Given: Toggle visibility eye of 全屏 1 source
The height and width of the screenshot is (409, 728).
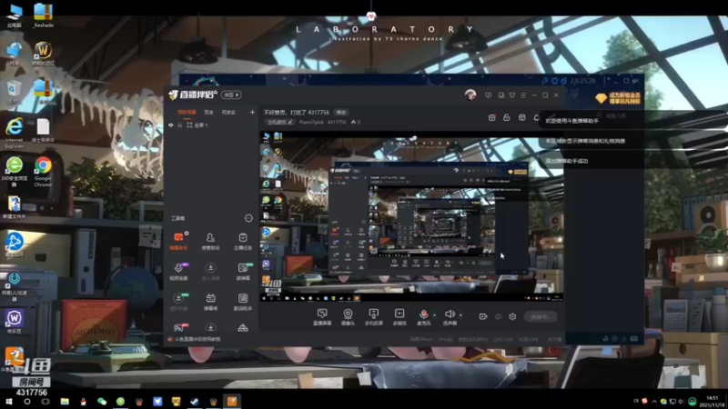Looking at the screenshot, I should point(171,125).
